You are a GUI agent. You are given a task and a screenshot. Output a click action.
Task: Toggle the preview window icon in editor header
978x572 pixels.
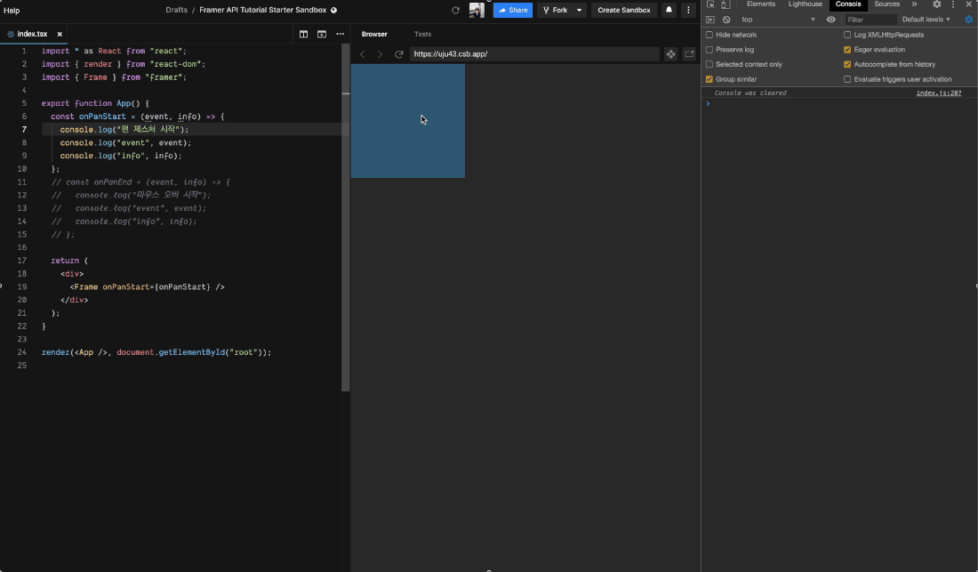pos(322,35)
